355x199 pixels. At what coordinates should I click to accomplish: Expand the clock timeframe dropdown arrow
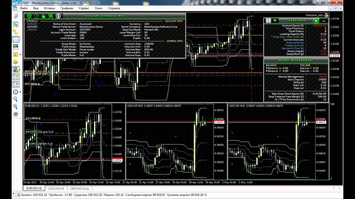(20, 92)
